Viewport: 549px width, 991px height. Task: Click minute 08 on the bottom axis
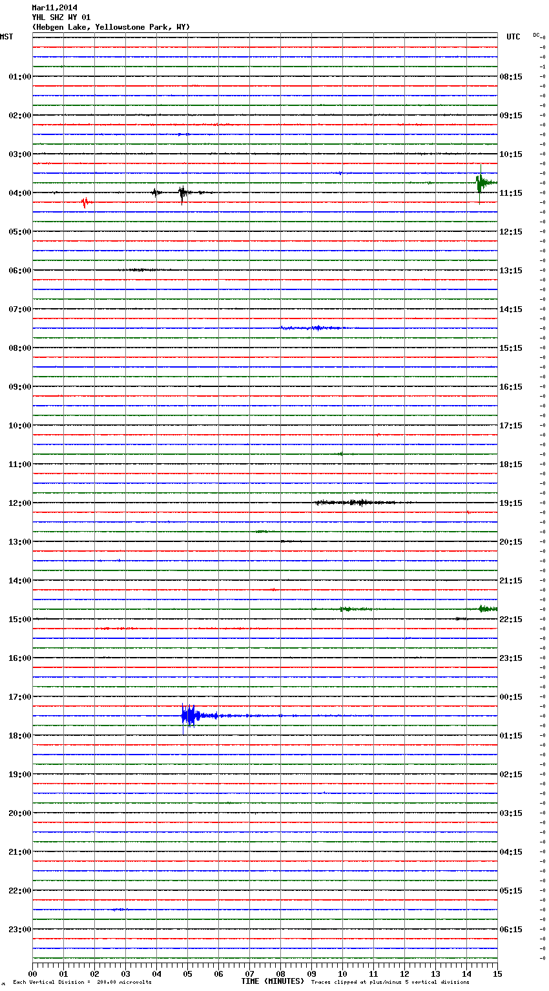click(x=280, y=974)
